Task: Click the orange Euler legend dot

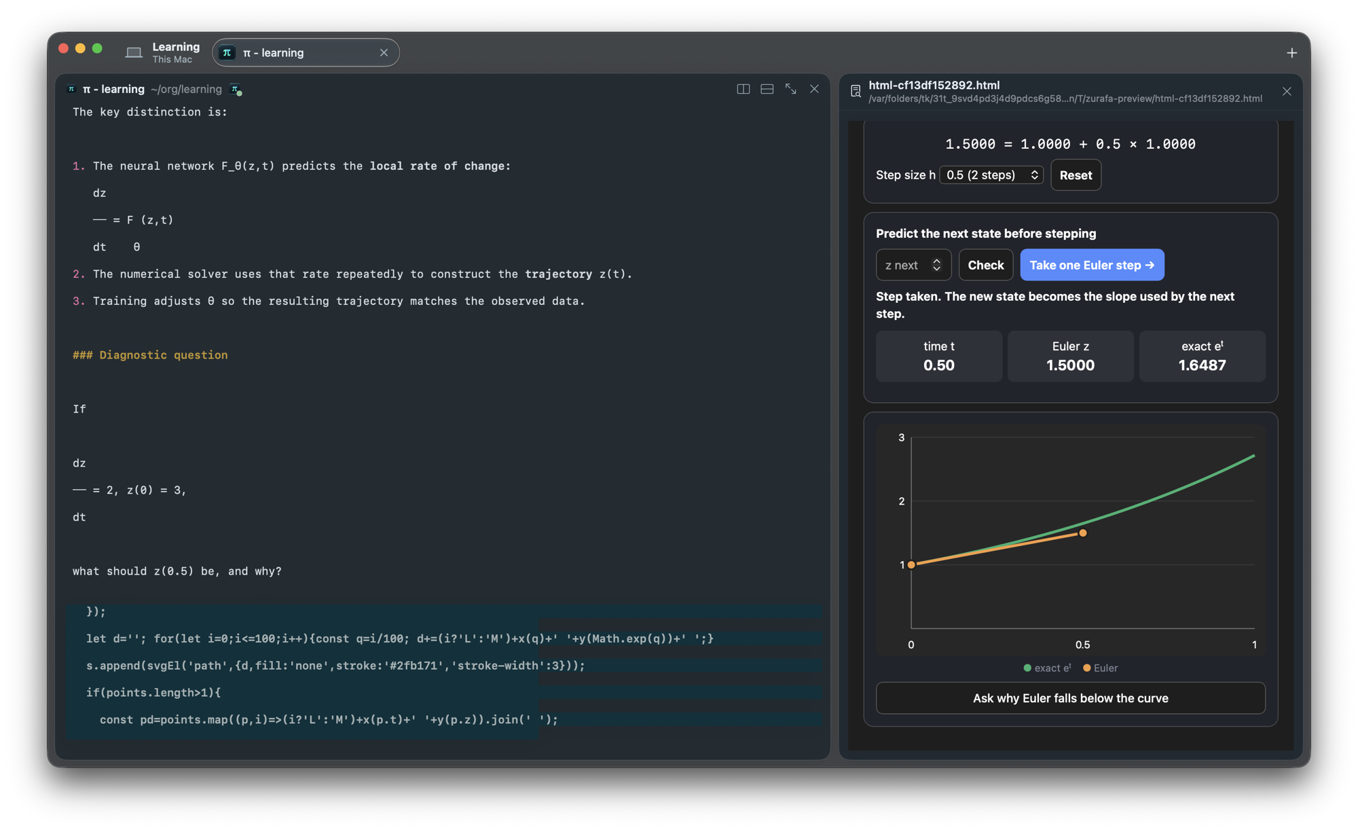Action: (1086, 668)
